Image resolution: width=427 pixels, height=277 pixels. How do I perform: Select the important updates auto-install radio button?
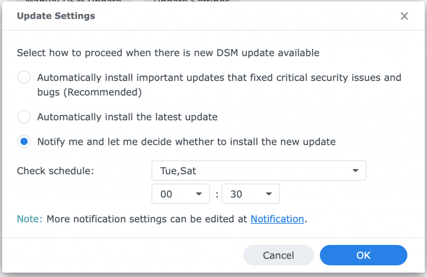24,78
